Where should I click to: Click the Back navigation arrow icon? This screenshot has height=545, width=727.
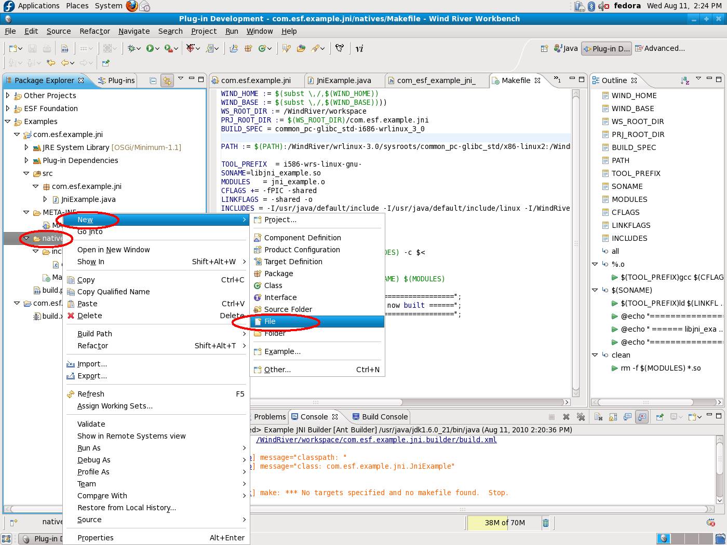tap(65, 63)
